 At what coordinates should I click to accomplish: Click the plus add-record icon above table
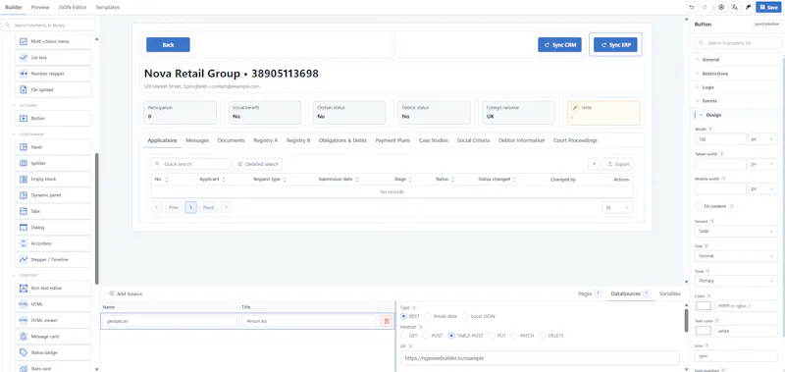tap(594, 164)
